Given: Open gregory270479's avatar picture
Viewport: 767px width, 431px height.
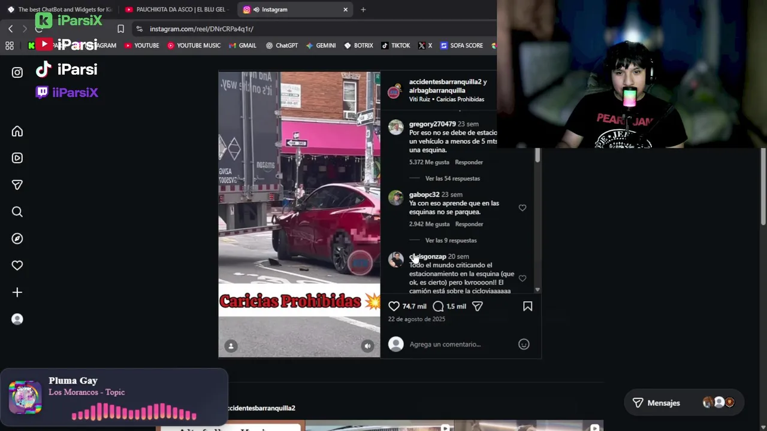Looking at the screenshot, I should 395,127.
